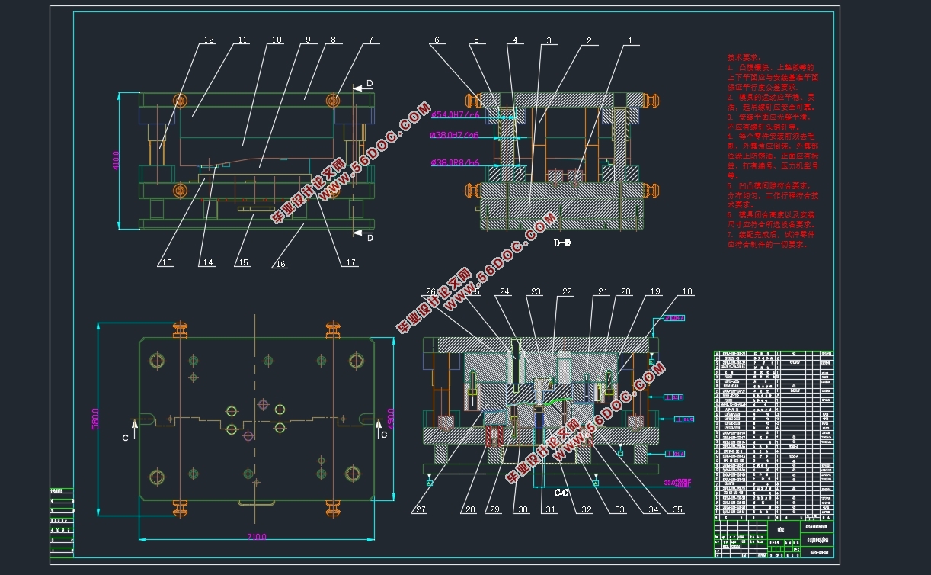Click the D-D section view label
931x575 pixels.
562,244
